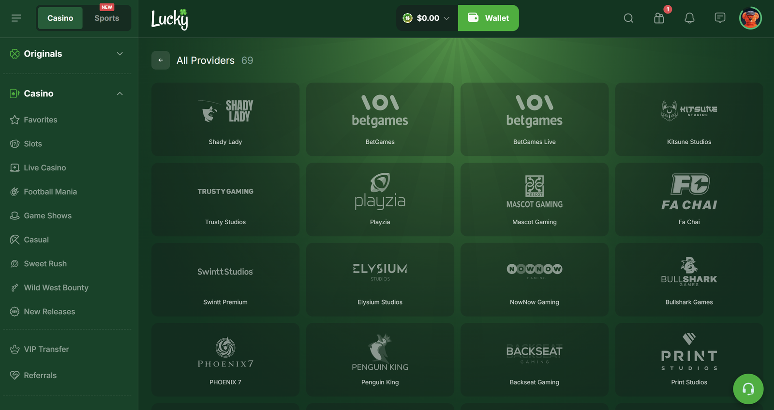Select the Playzia provider card
Image resolution: width=774 pixels, height=410 pixels.
click(380, 199)
